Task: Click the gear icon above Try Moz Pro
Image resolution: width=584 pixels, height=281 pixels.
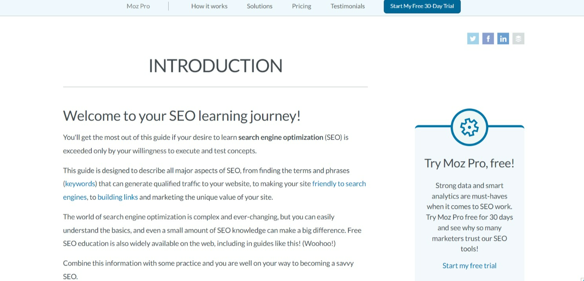Action: click(469, 127)
